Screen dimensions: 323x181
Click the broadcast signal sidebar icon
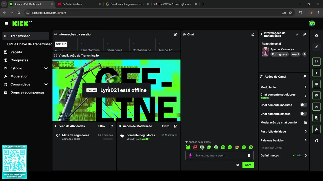click(316, 107)
